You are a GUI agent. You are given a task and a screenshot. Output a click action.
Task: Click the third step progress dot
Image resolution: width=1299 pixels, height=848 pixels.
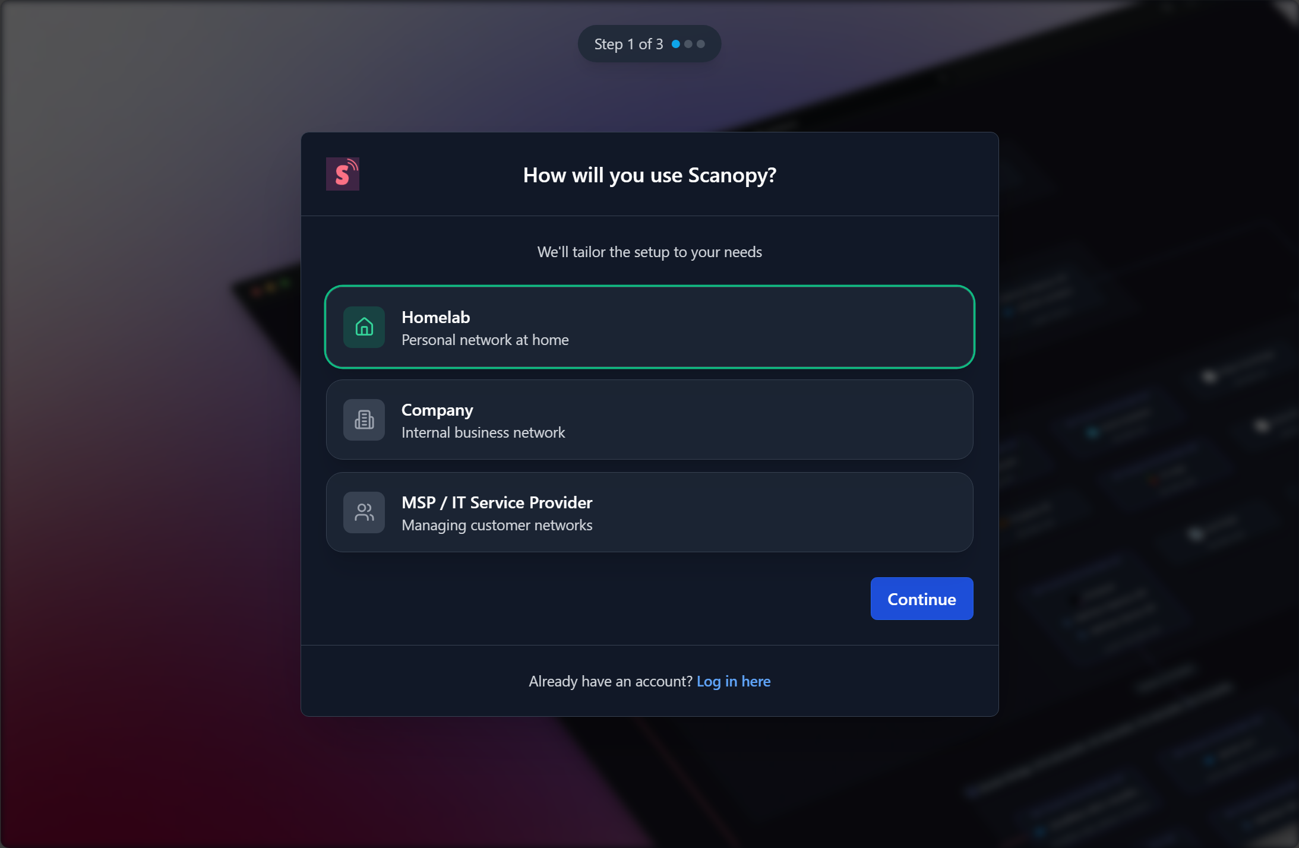tap(701, 44)
